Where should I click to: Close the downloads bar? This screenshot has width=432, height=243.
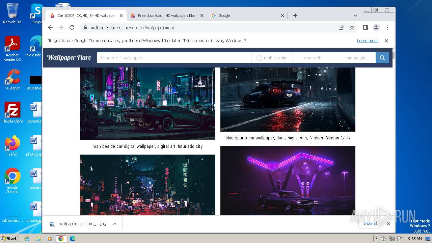pyautogui.click(x=388, y=223)
